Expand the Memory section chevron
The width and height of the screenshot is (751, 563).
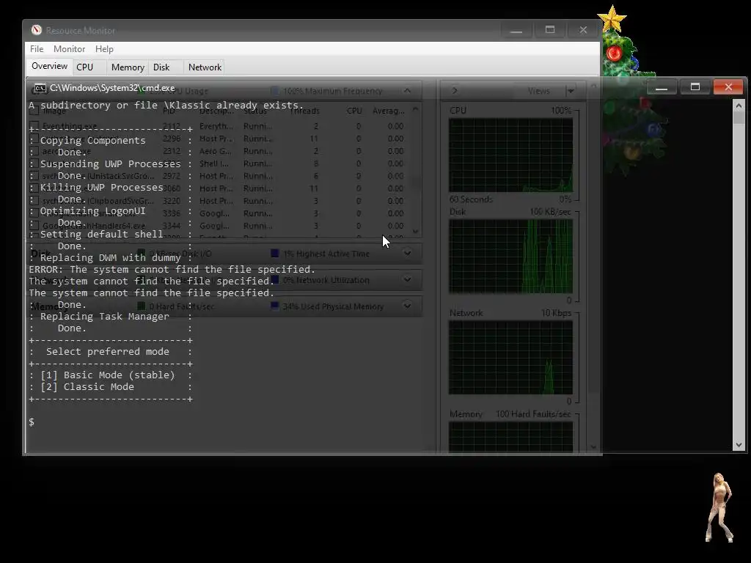point(407,306)
